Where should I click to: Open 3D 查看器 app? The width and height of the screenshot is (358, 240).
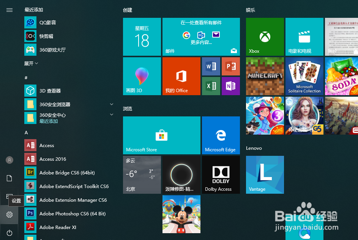(x=68, y=91)
